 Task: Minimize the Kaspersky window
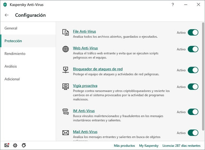tap(186, 4)
